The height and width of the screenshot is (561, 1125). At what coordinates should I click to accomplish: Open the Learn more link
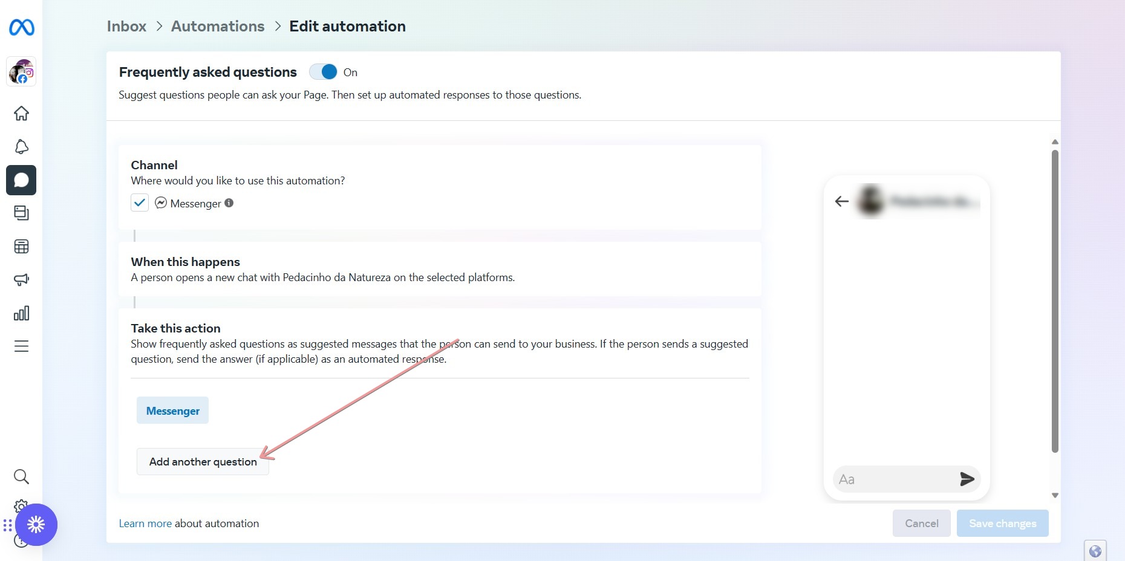coord(145,524)
